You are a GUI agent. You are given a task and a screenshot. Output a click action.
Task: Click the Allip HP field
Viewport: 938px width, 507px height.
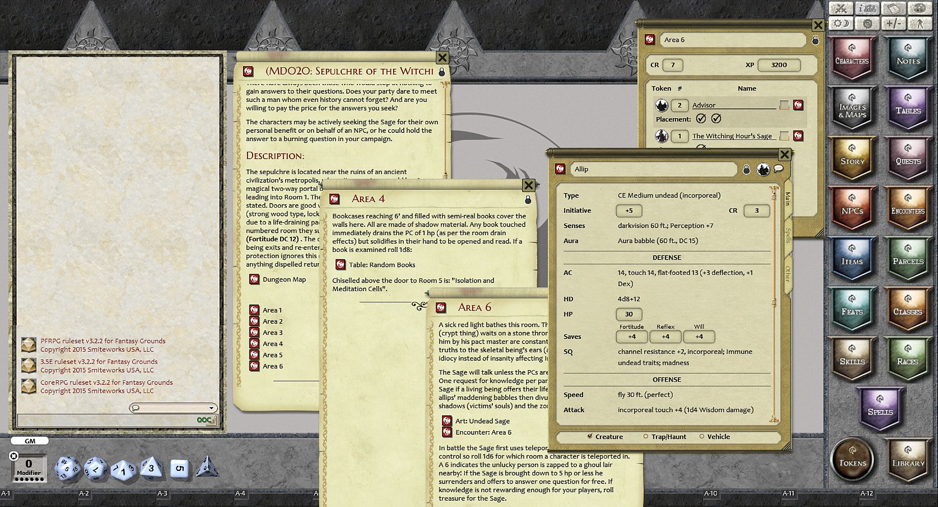628,314
